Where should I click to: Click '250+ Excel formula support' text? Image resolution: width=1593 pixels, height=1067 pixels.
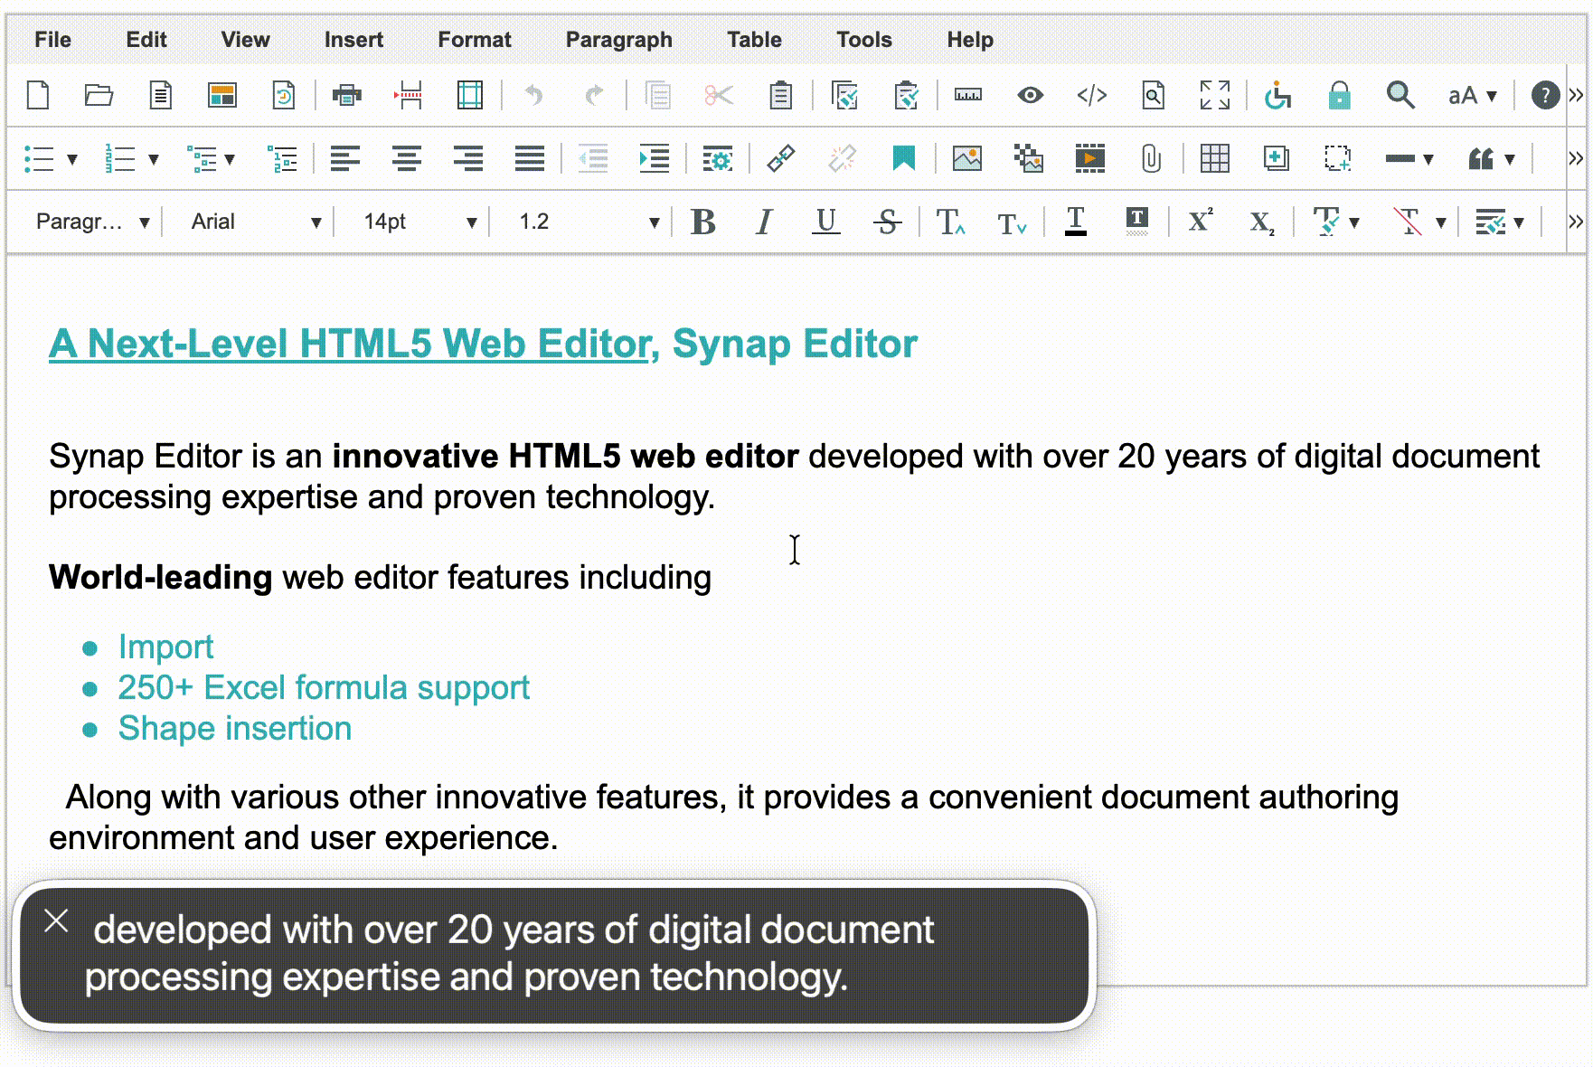(324, 688)
